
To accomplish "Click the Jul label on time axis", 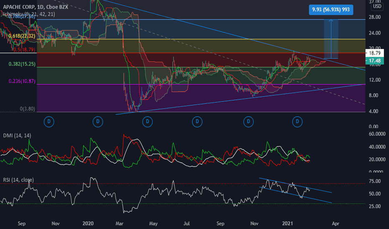I will [187, 224].
